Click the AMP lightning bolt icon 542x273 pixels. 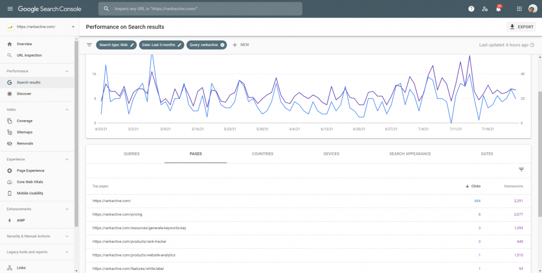(x=10, y=220)
